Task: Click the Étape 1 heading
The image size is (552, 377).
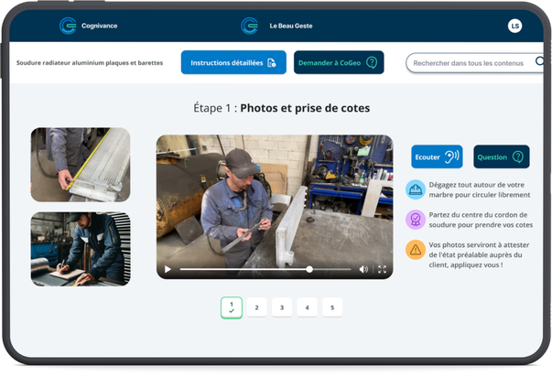Action: [x=282, y=108]
